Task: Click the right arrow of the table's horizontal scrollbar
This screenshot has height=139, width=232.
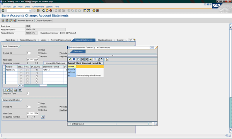Action: coord(22,86)
